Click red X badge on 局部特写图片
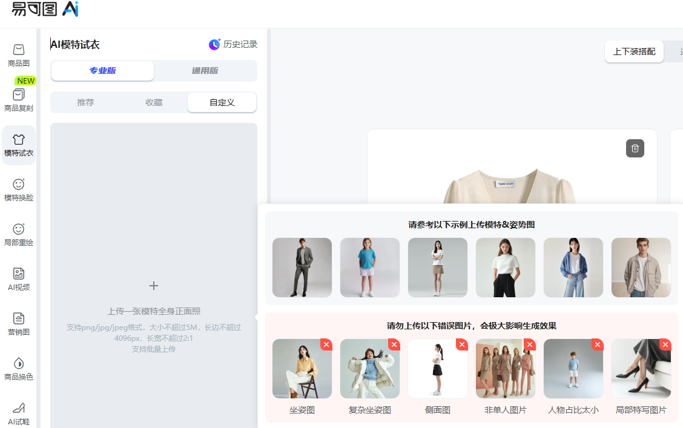The width and height of the screenshot is (683, 428). tap(665, 344)
